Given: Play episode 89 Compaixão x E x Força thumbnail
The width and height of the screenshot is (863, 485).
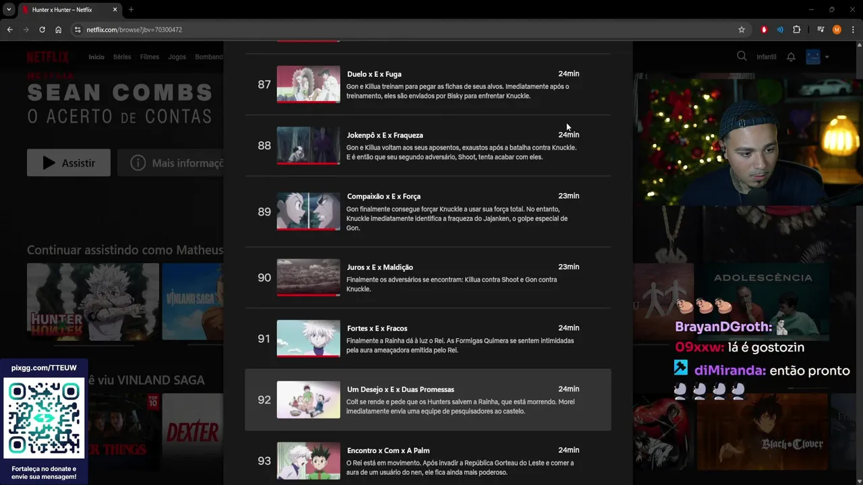Looking at the screenshot, I should [308, 212].
